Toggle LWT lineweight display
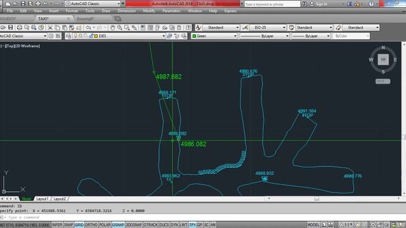The height and width of the screenshot is (228, 406). 183,225
